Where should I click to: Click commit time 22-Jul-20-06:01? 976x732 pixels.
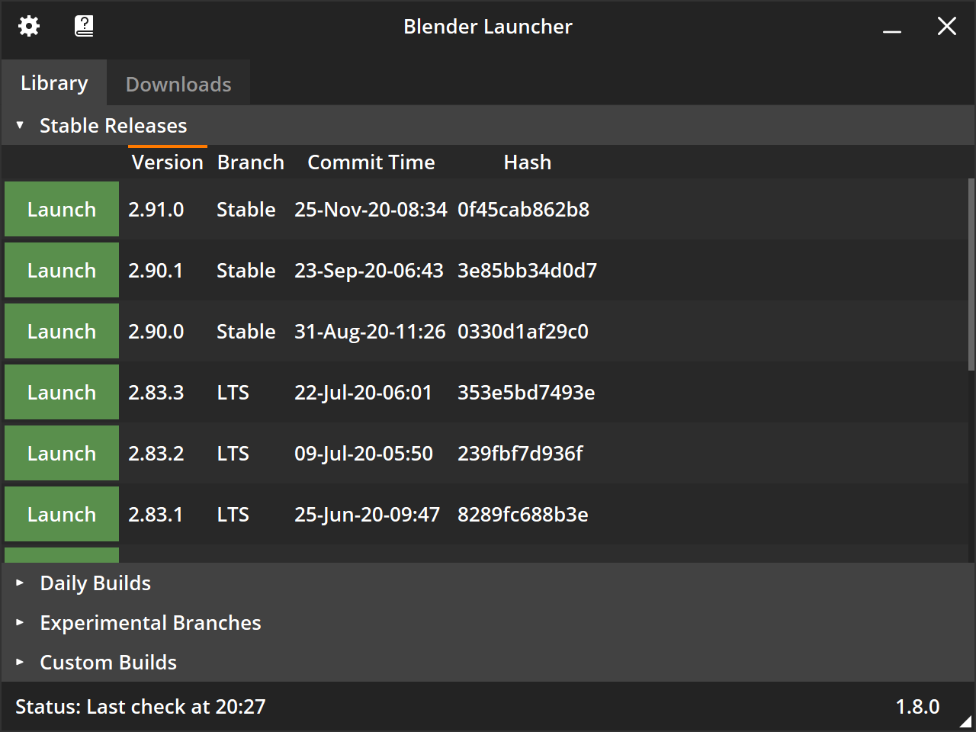(363, 393)
